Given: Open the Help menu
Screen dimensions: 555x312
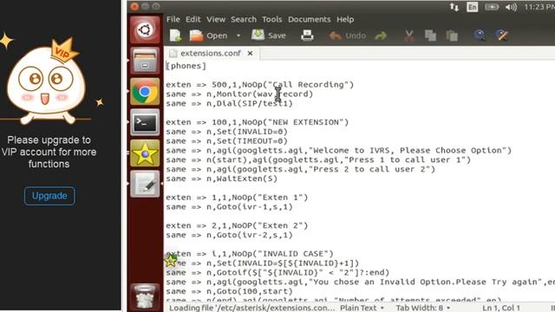Looking at the screenshot, I should pyautogui.click(x=345, y=19).
